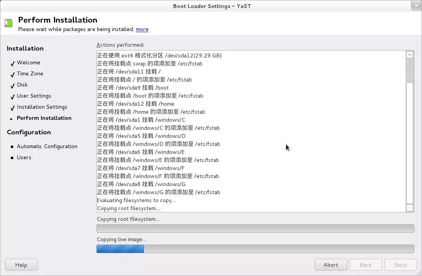Click the checkmark next to User Settings
This screenshot has height=276, width=422.
pyautogui.click(x=13, y=96)
